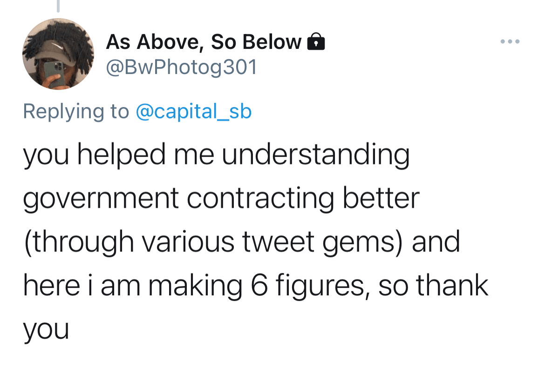Select the @BwPhotog301 handle

pos(182,67)
